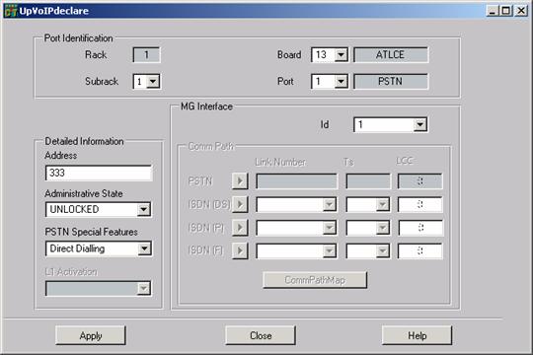Click the PSTN port type field
The image size is (533, 355).
point(391,82)
